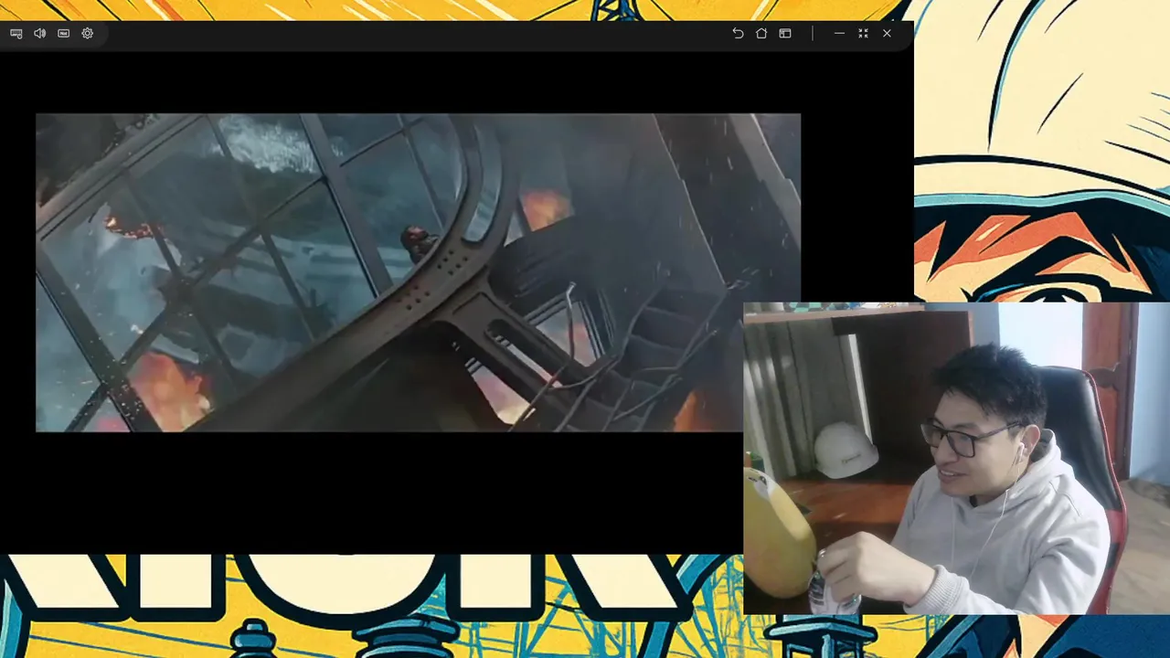Screen dimensions: 1170x658
Task: Click the webcam overlay of the streamer
Action: 956,459
